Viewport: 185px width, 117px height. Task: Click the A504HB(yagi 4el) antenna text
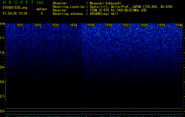pyautogui.click(x=104, y=14)
